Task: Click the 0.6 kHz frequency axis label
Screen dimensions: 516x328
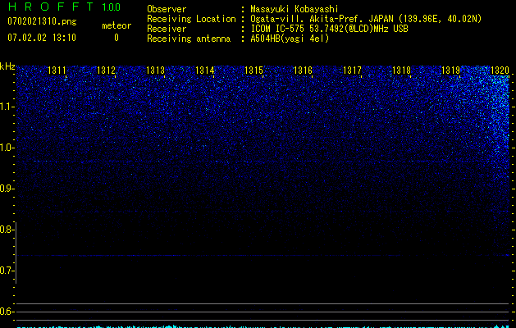Action: (x=7, y=312)
